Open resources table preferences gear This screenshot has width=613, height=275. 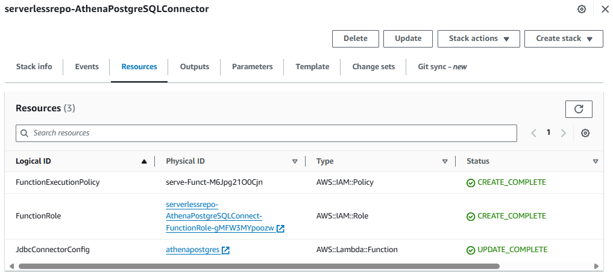click(585, 133)
